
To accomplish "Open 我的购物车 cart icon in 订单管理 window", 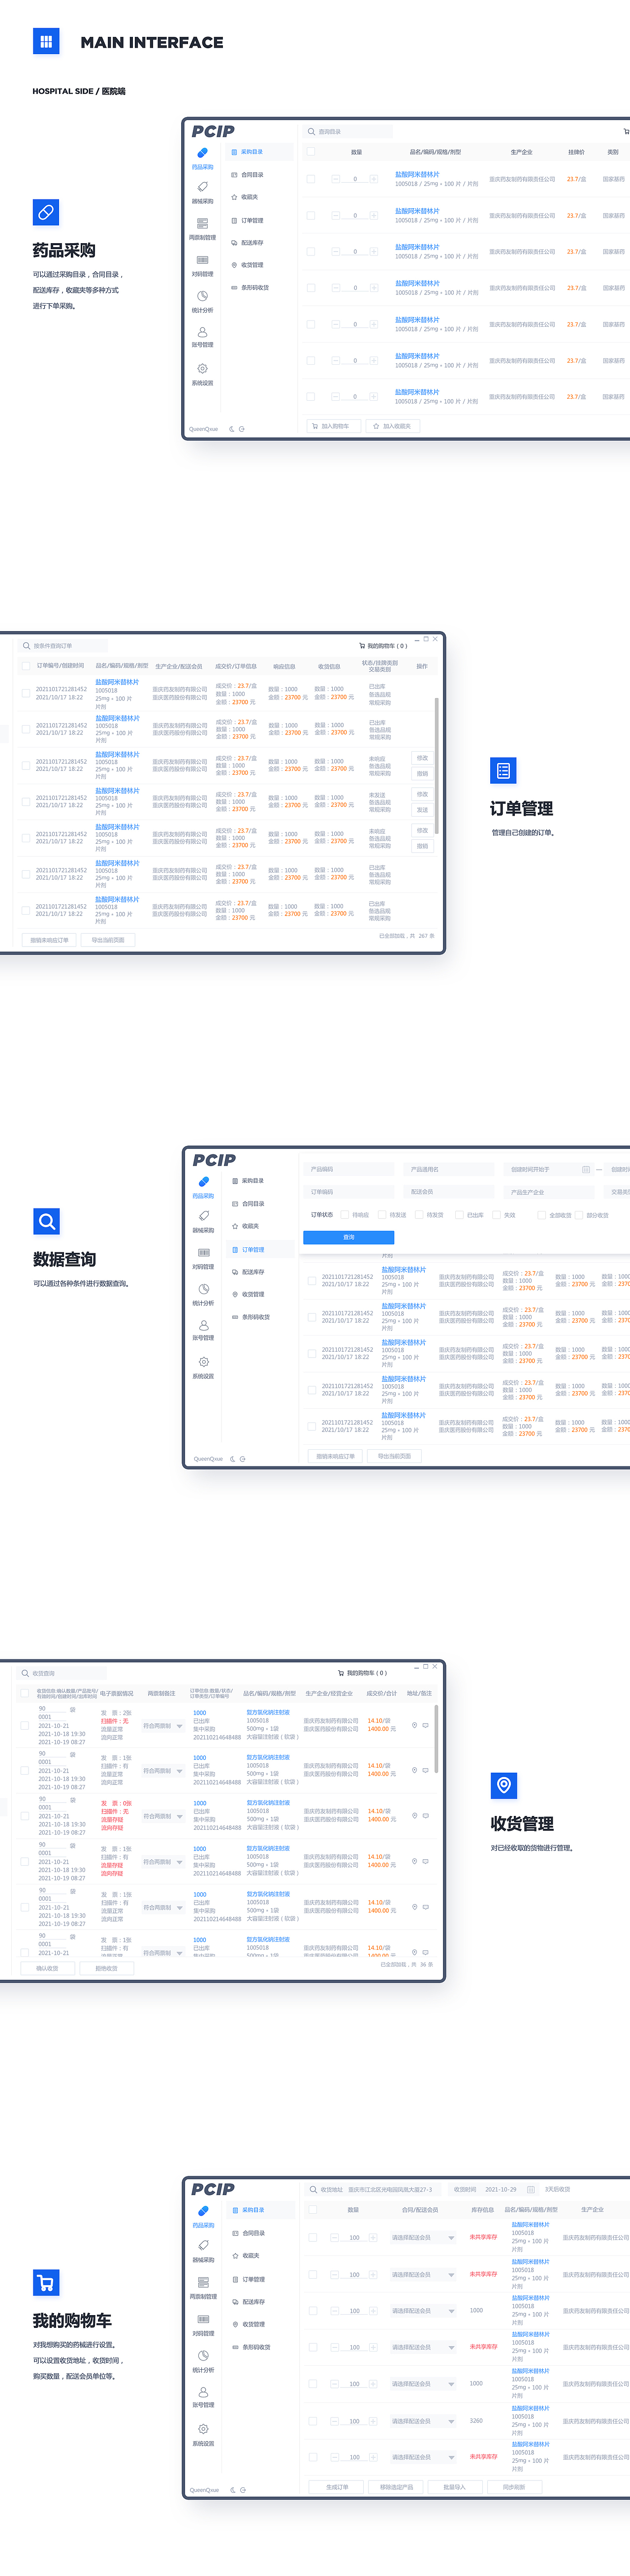I will (x=362, y=646).
